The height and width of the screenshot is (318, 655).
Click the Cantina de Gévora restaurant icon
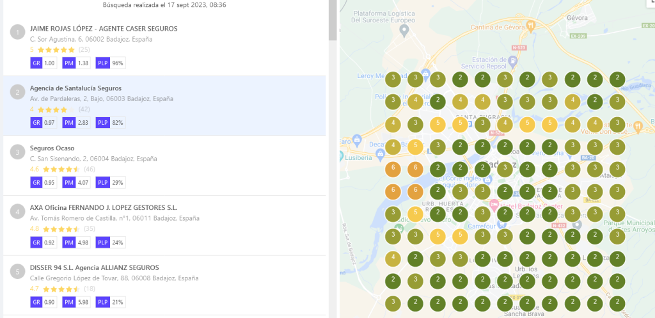point(530,26)
